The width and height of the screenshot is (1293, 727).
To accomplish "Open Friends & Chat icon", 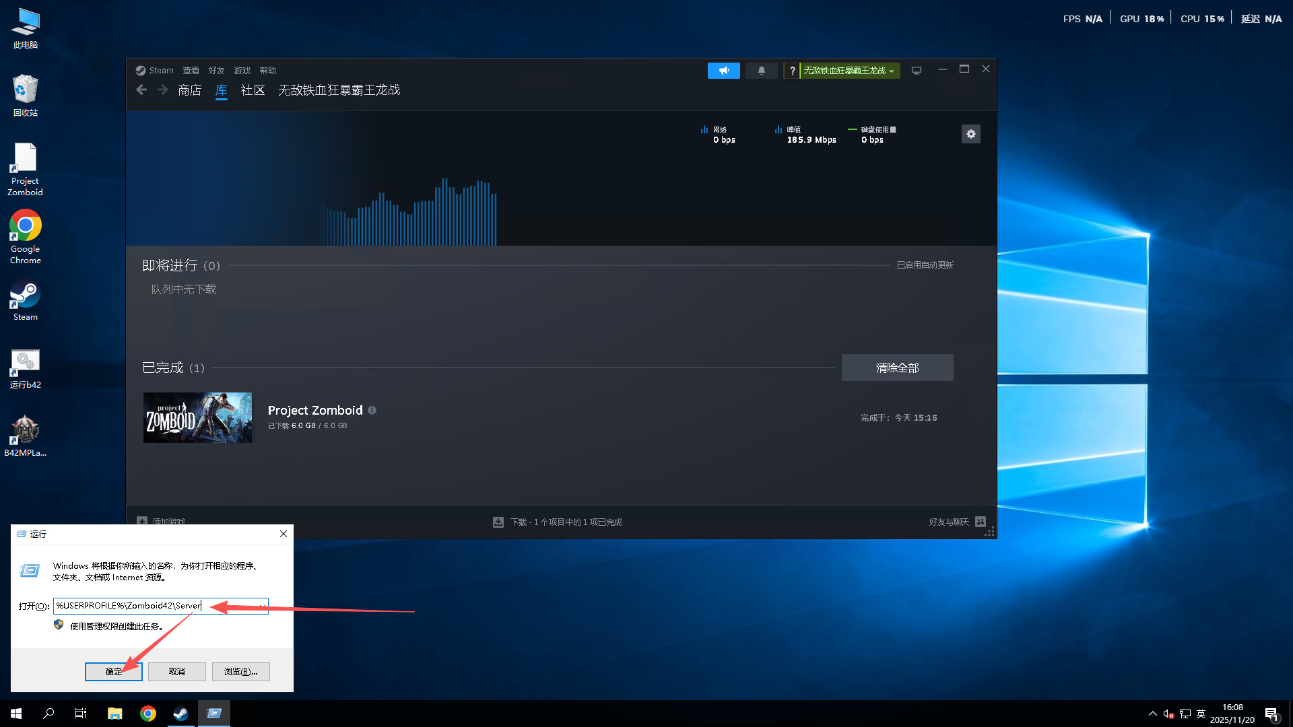I will [981, 522].
